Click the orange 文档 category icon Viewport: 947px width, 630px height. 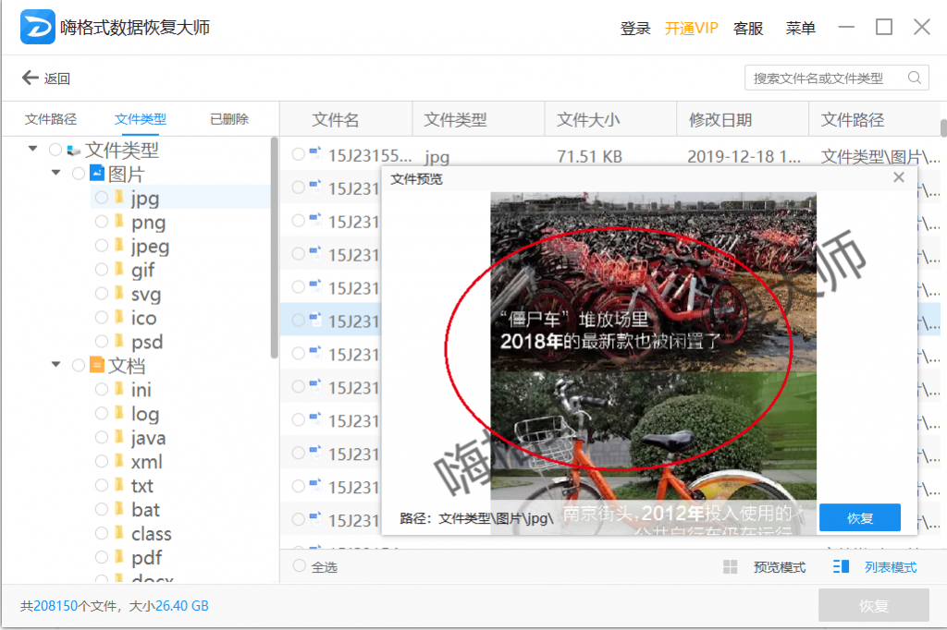[97, 365]
